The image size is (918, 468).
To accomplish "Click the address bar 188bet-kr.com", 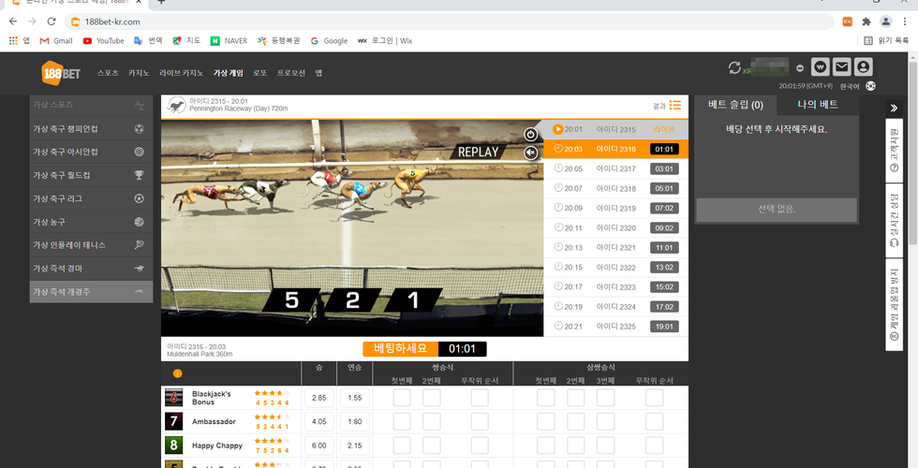I will tap(451, 22).
